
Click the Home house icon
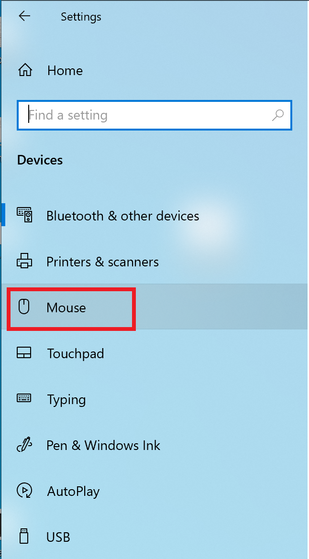pyautogui.click(x=25, y=71)
